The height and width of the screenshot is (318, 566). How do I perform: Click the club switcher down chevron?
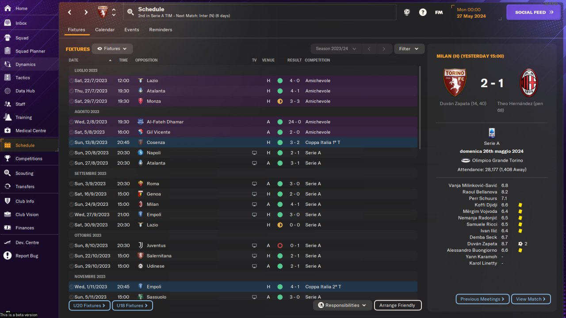pyautogui.click(x=114, y=15)
